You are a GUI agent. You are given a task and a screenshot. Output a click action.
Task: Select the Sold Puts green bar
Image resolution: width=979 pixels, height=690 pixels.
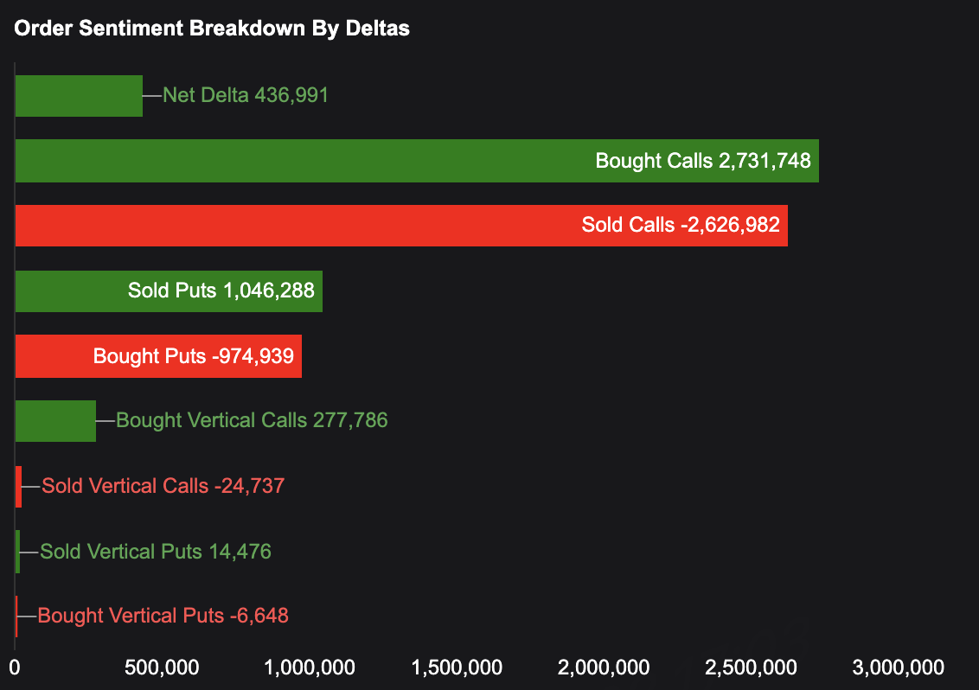tap(69, 291)
